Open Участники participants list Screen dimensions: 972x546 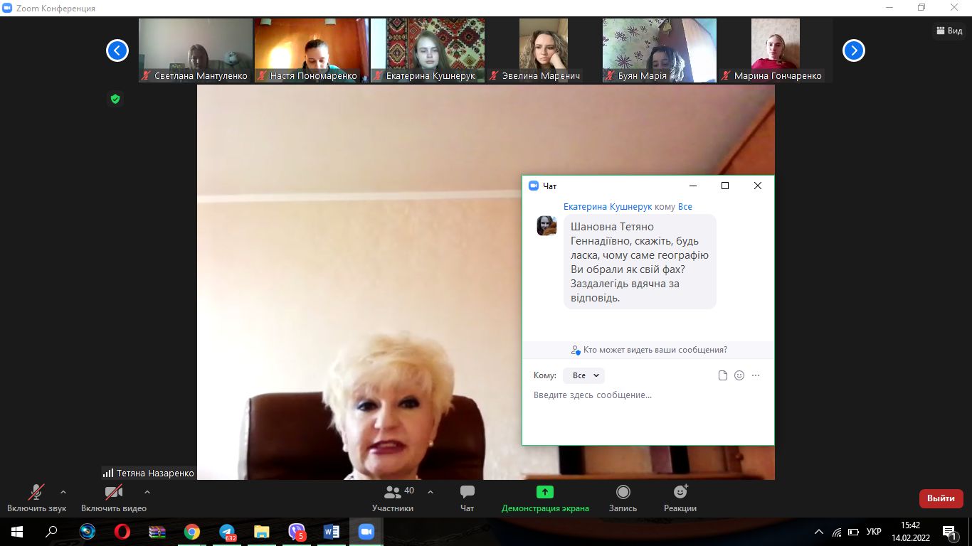click(x=392, y=498)
